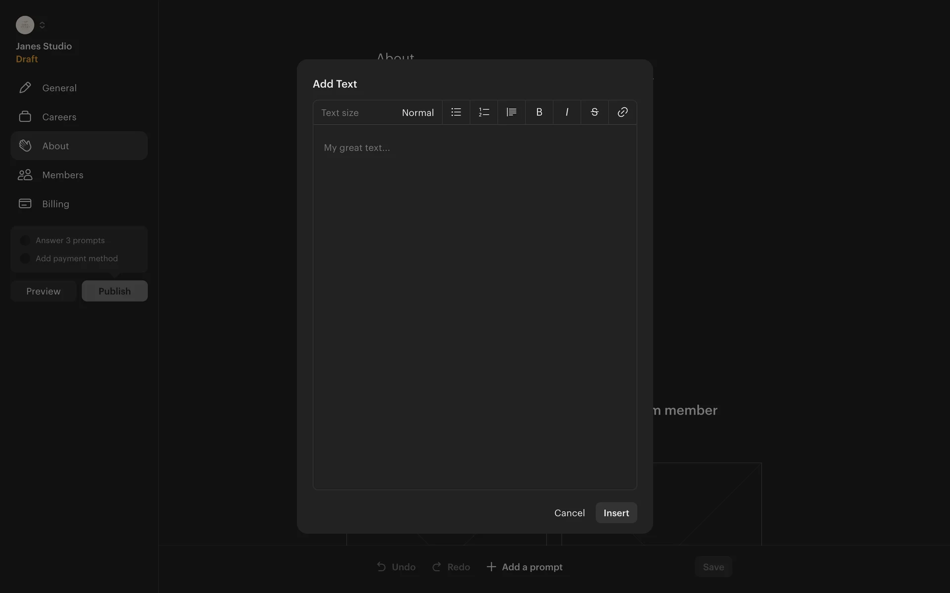
Task: Cancel the Add Text dialog
Action: click(569, 513)
